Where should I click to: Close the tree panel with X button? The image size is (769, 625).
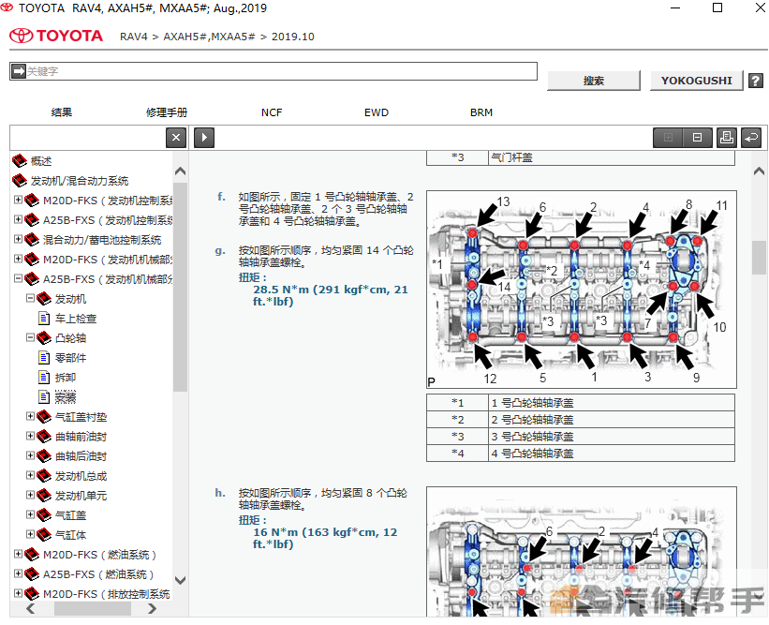(176, 138)
